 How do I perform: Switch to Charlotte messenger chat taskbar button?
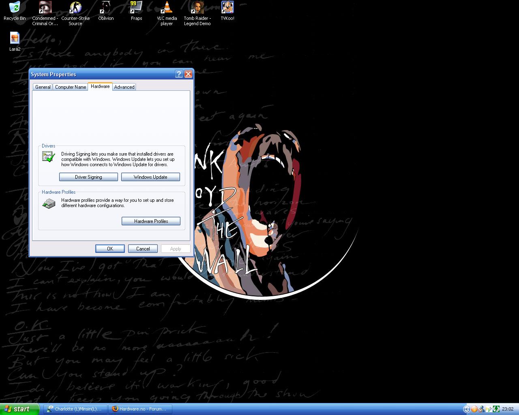click(75, 409)
